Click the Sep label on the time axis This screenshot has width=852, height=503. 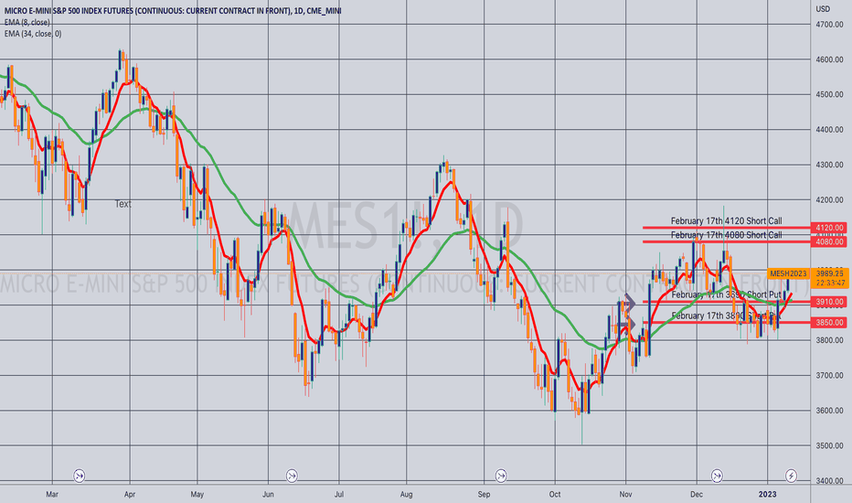pyautogui.click(x=484, y=494)
